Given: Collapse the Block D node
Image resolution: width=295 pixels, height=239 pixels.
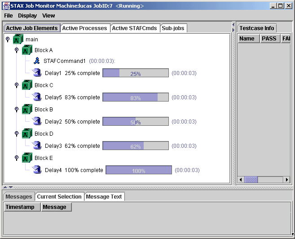Looking at the screenshot, I should coord(17,133).
